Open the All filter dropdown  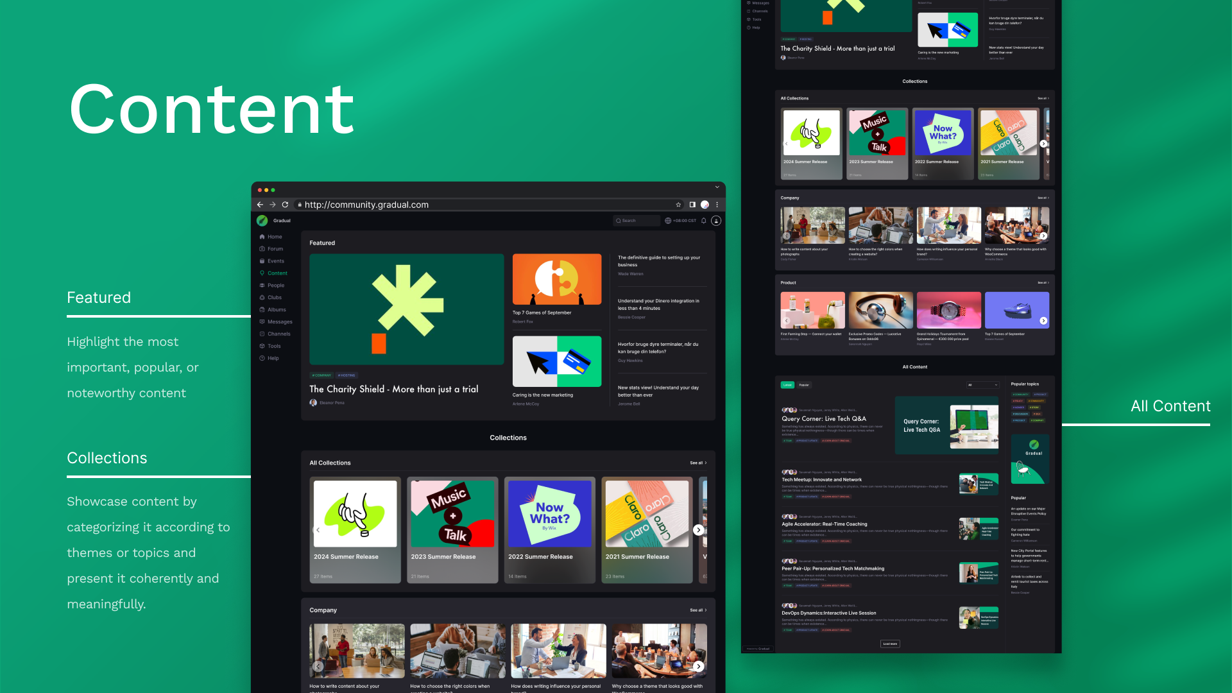982,385
